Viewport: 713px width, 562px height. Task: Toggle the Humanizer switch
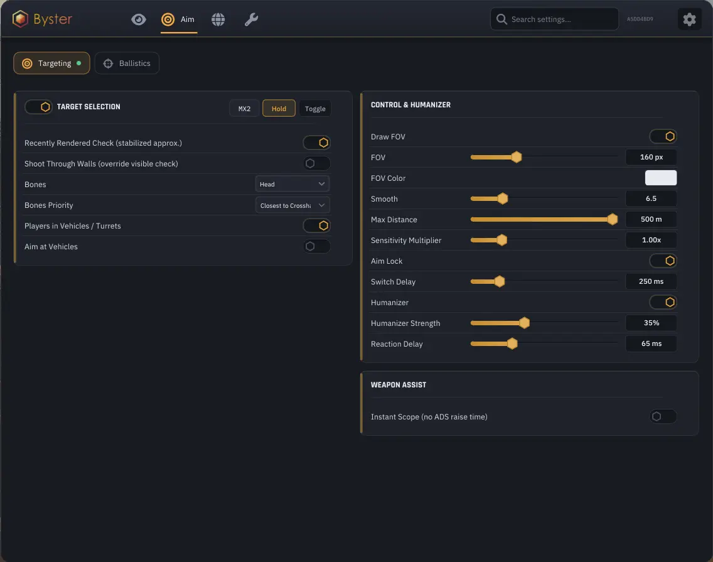[663, 302]
